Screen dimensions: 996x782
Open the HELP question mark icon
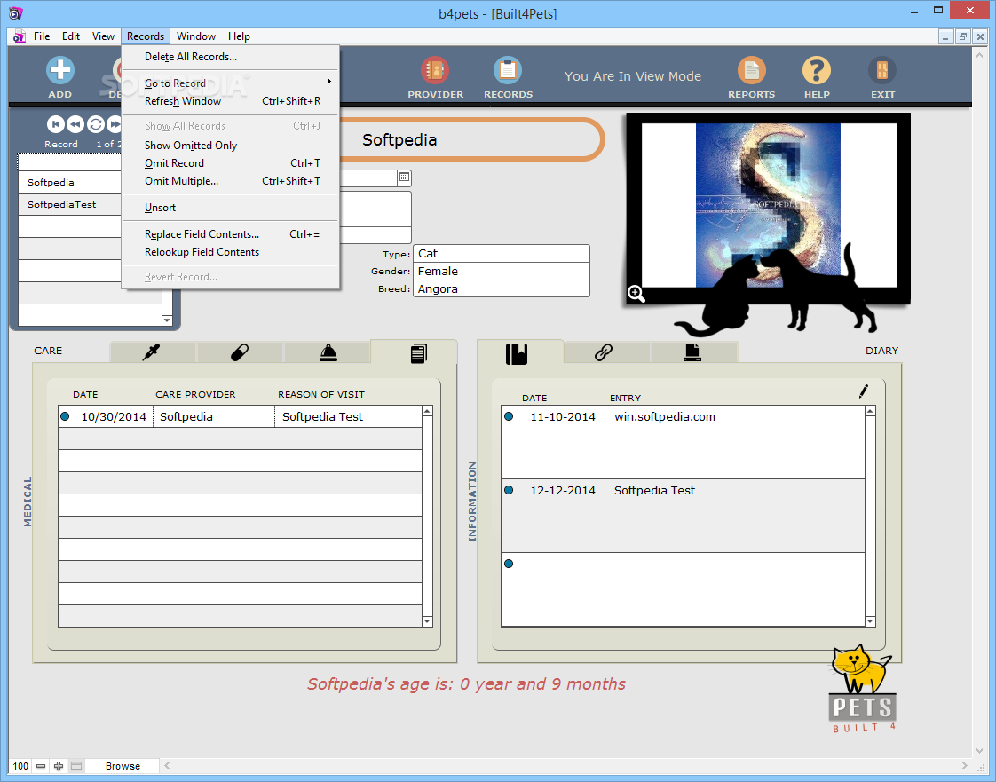coord(817,70)
